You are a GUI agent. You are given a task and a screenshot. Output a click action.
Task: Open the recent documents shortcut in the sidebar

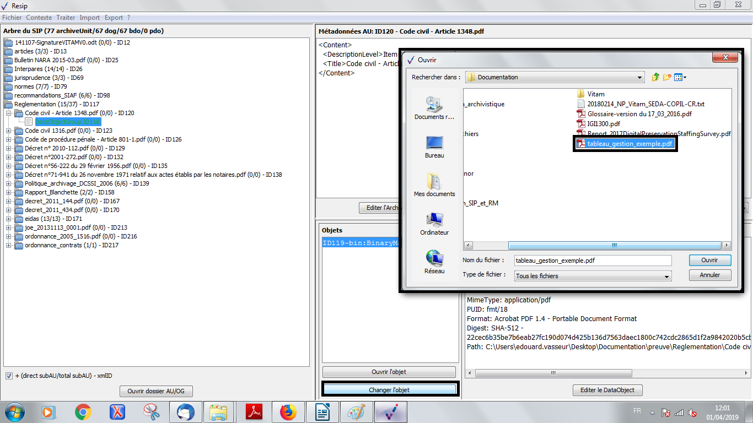click(x=434, y=109)
